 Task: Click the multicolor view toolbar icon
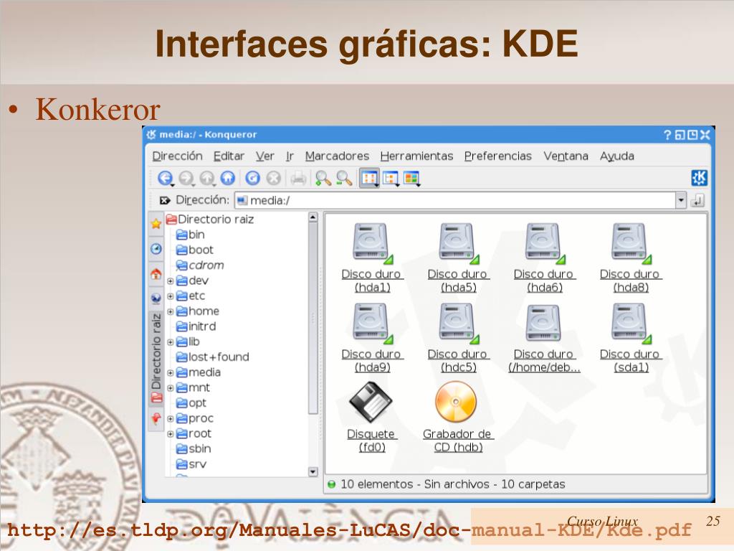click(x=411, y=178)
